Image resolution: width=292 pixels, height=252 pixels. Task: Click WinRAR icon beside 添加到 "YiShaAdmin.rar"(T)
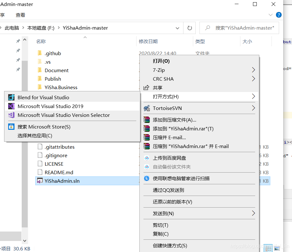click(147, 129)
